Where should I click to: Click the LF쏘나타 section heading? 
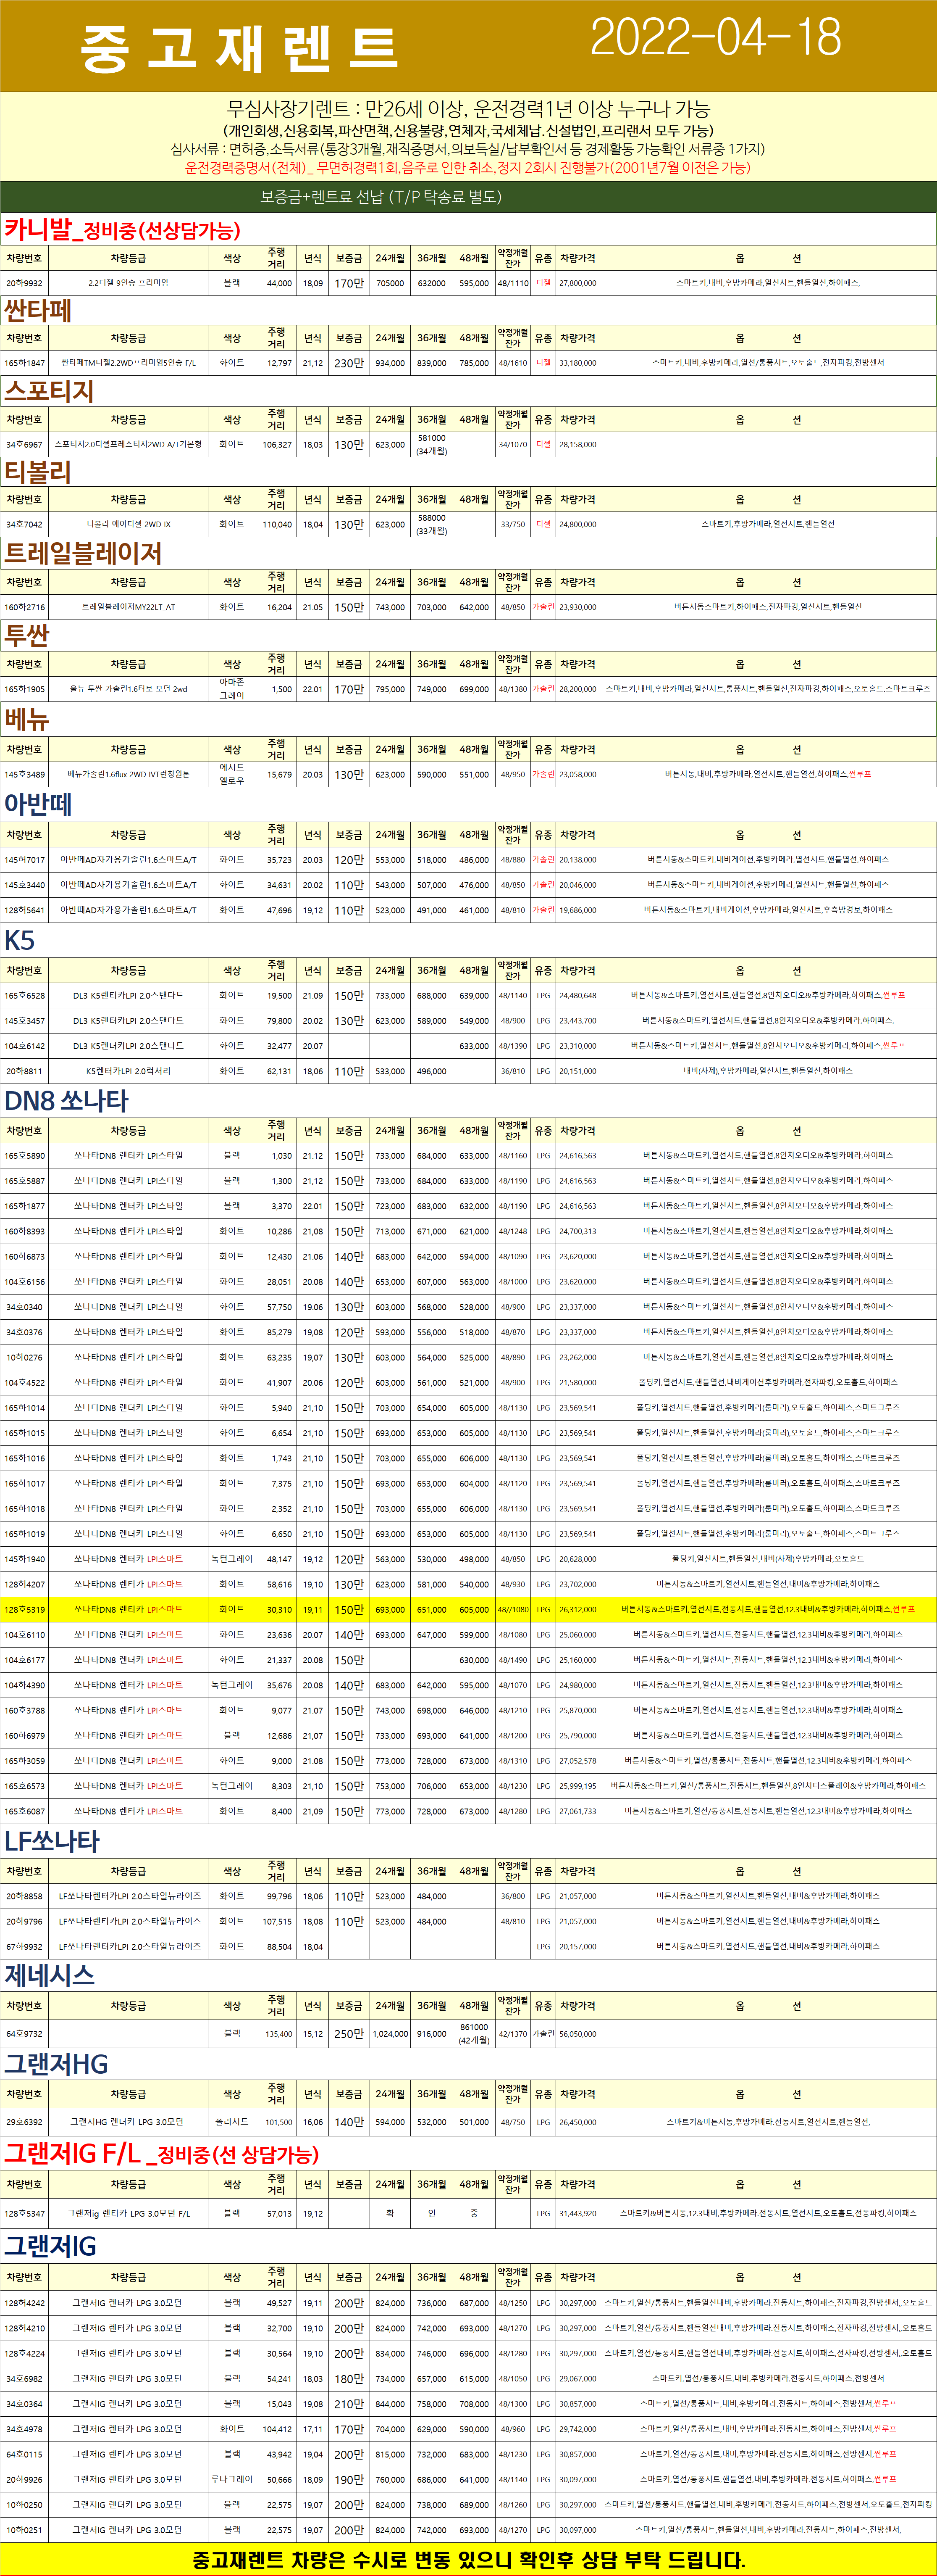click(x=52, y=1841)
